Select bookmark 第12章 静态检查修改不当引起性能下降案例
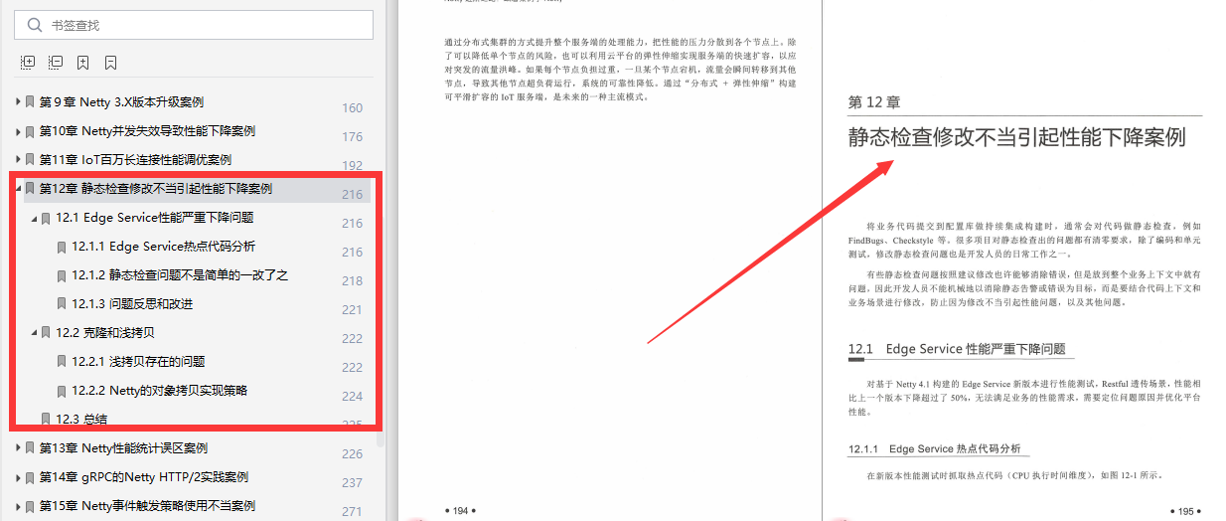The width and height of the screenshot is (1226, 521). [x=156, y=189]
